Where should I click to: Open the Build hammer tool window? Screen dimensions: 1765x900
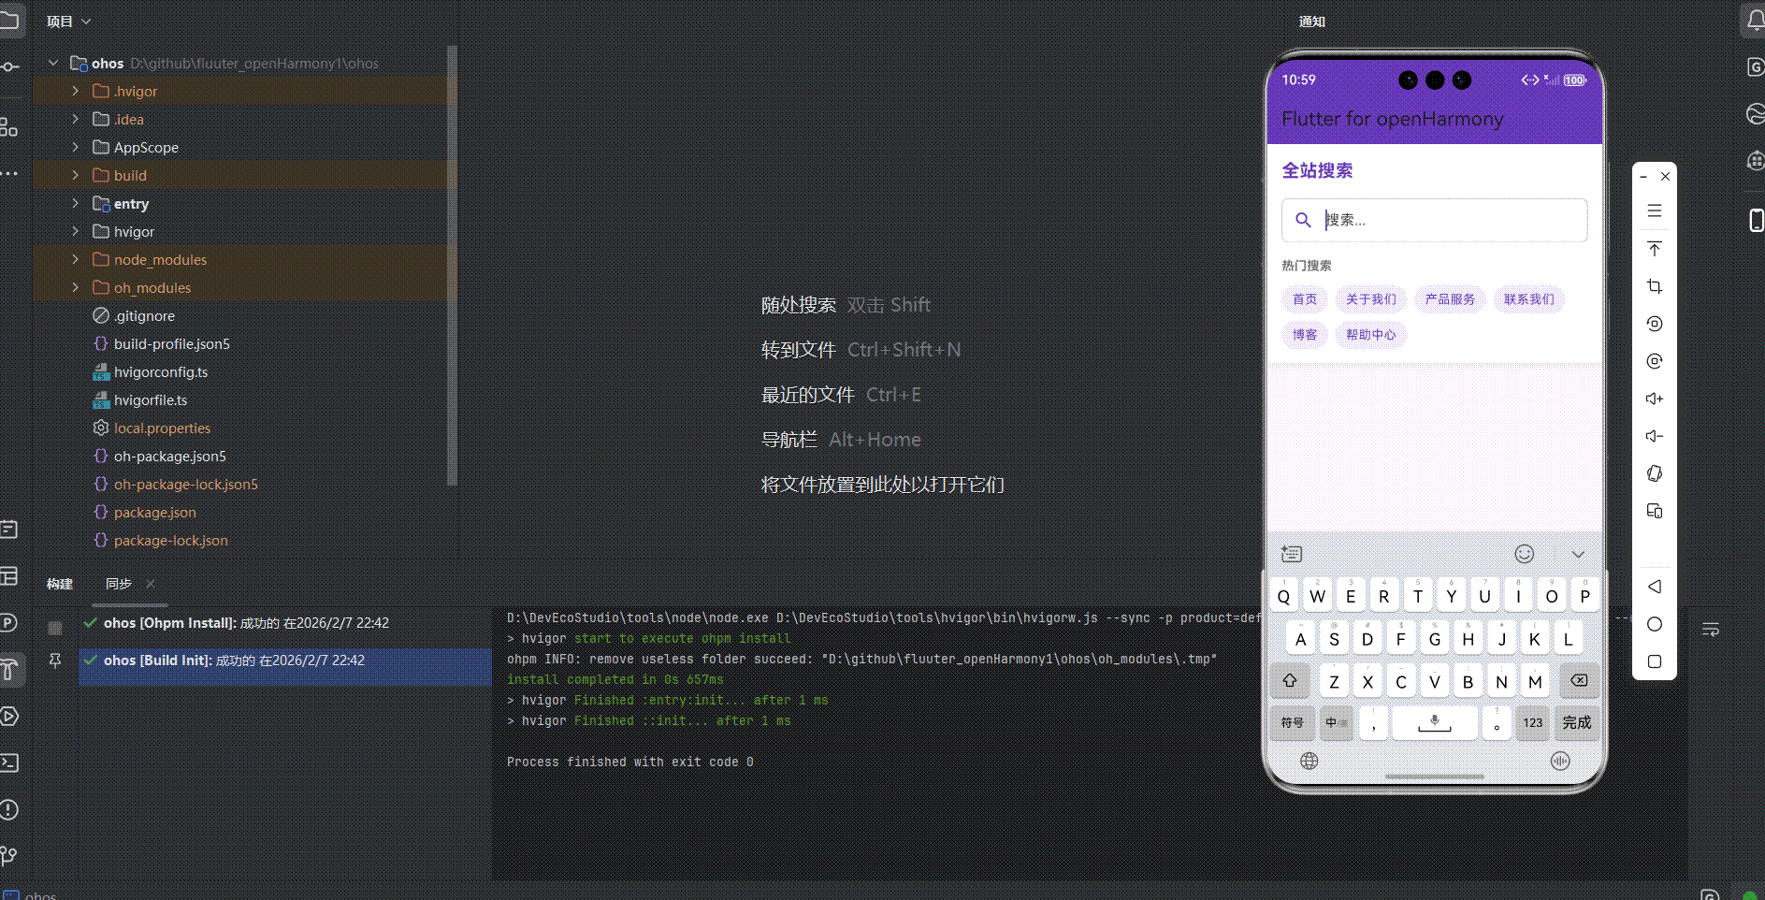[x=9, y=669]
